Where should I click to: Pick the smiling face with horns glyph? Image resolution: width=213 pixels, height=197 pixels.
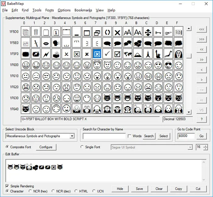[x=107, y=65]
